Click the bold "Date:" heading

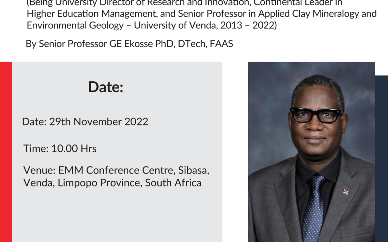click(x=106, y=87)
